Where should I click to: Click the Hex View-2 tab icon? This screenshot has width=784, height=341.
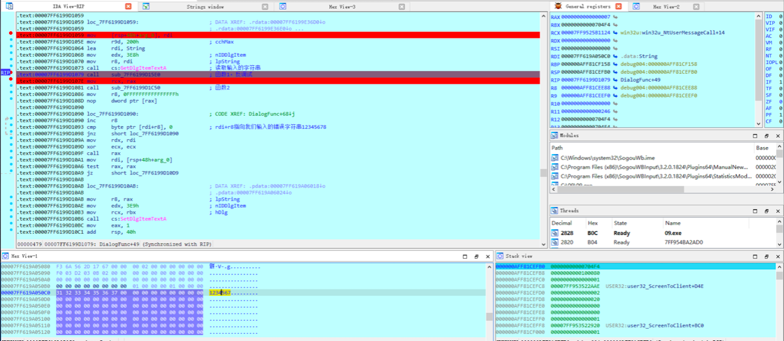(635, 6)
